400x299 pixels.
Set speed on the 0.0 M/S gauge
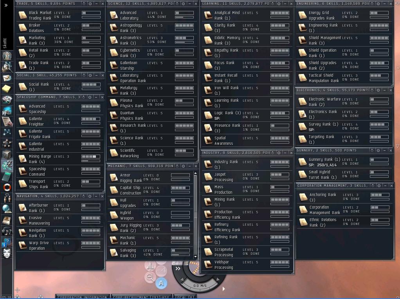[x=200, y=286]
